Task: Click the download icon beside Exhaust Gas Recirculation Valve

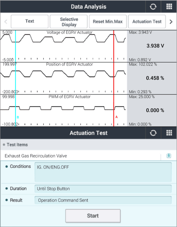Action: (x=169, y=156)
